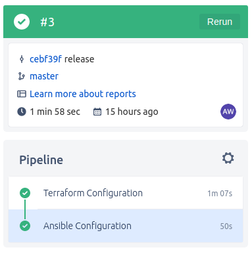Click Terraform Configuration green status check
The width and height of the screenshot is (252, 256).
(x=25, y=193)
